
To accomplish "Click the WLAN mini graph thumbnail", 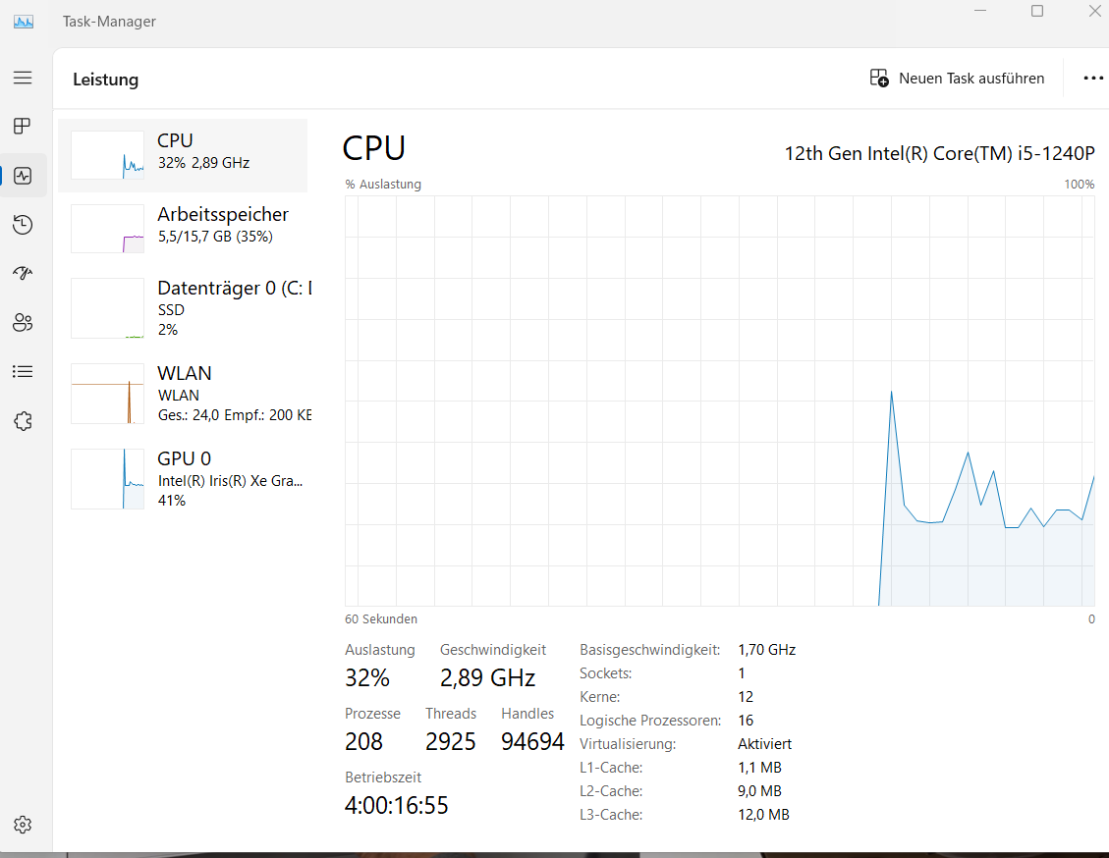I will [107, 394].
